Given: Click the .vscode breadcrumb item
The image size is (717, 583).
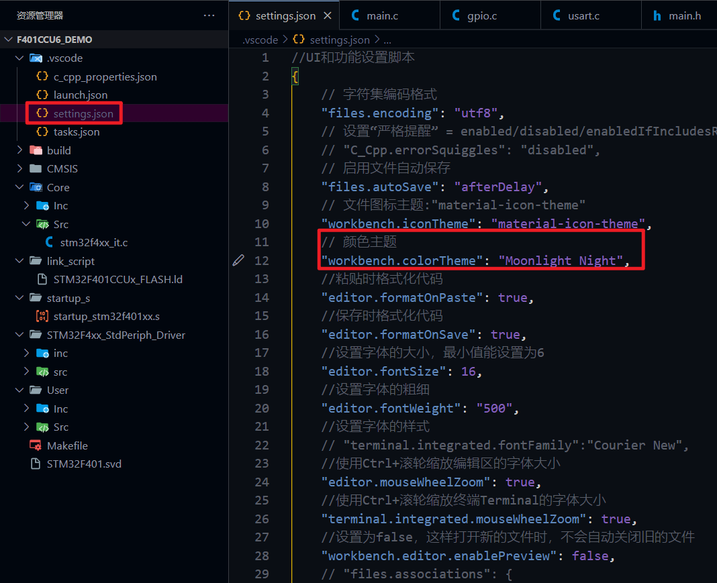Looking at the screenshot, I should pyautogui.click(x=260, y=40).
